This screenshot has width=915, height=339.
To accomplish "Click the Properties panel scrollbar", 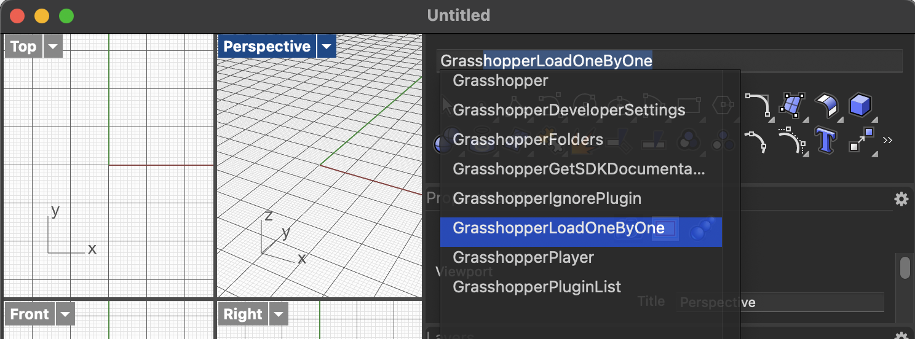I will point(905,268).
